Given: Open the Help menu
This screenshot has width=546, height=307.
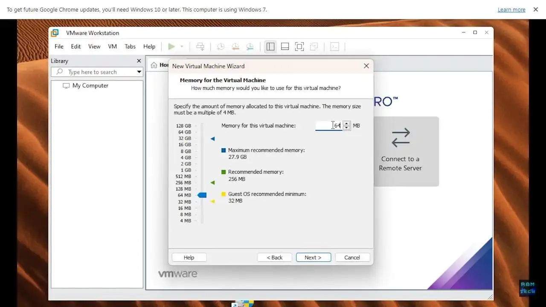Looking at the screenshot, I should pyautogui.click(x=149, y=46).
